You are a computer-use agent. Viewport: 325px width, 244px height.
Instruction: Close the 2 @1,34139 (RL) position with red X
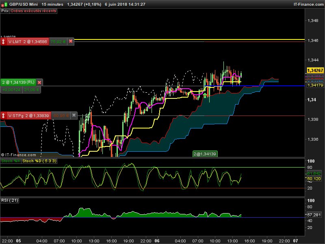39,83
